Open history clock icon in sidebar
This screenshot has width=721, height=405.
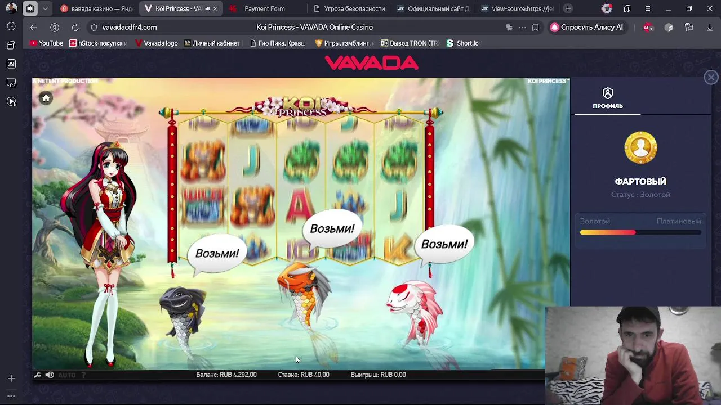coord(11,26)
